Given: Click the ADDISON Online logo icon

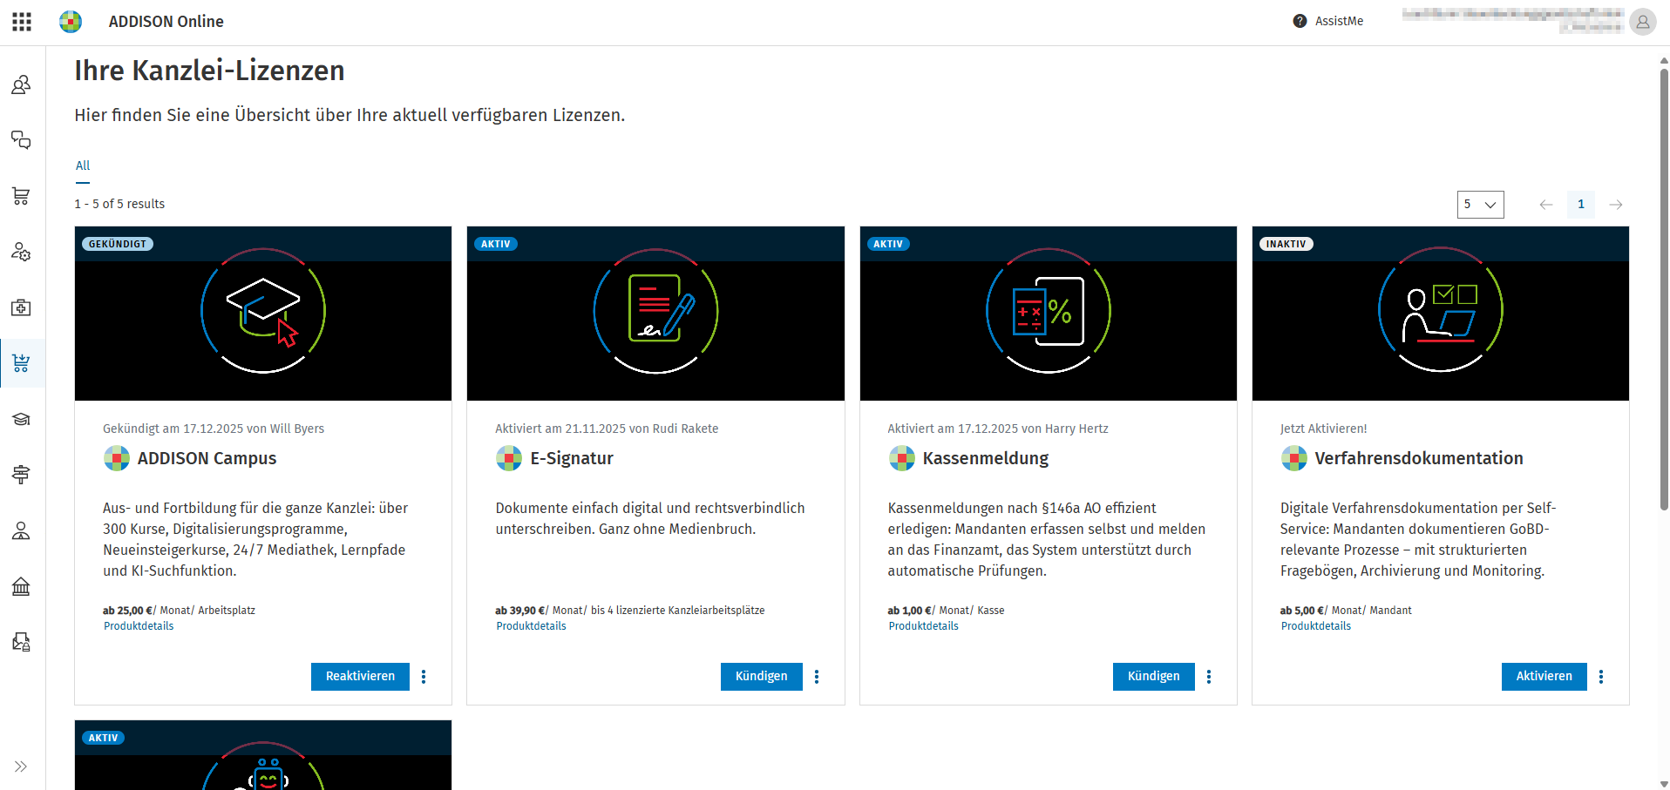Looking at the screenshot, I should (71, 22).
